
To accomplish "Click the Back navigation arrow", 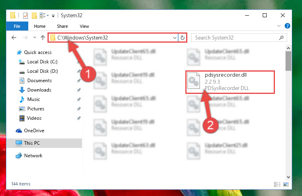I will [14, 38].
